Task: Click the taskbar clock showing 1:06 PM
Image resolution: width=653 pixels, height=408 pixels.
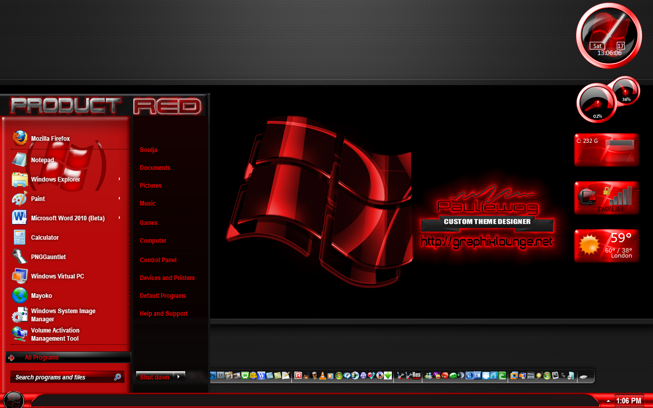Action: 629,401
